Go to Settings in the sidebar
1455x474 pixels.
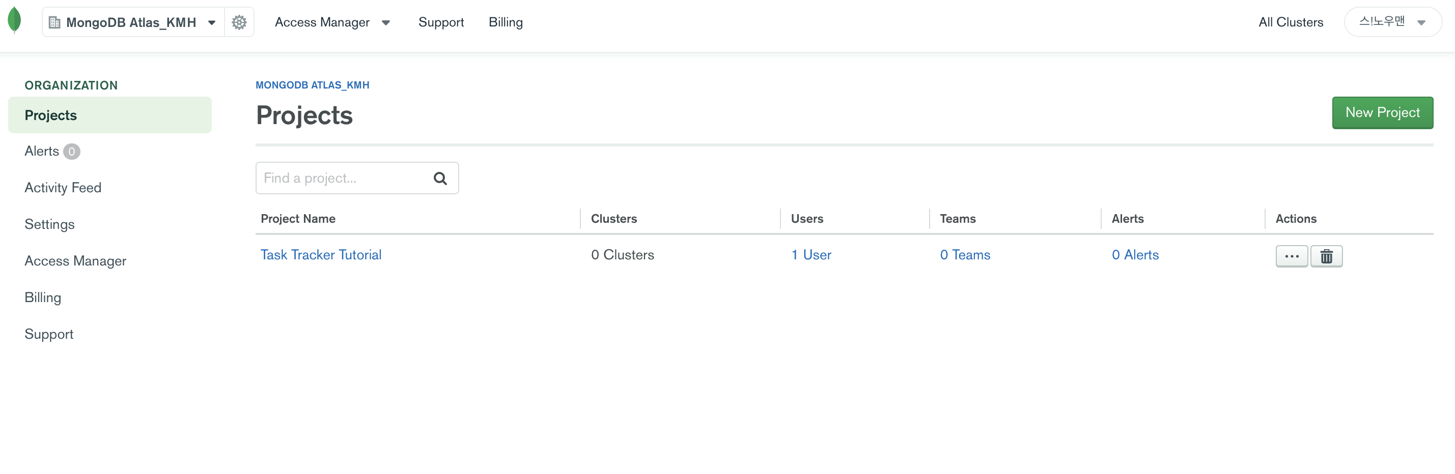click(x=50, y=225)
